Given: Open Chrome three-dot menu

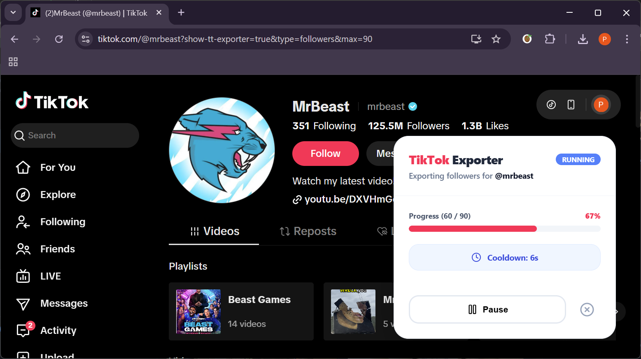Looking at the screenshot, I should [x=627, y=39].
